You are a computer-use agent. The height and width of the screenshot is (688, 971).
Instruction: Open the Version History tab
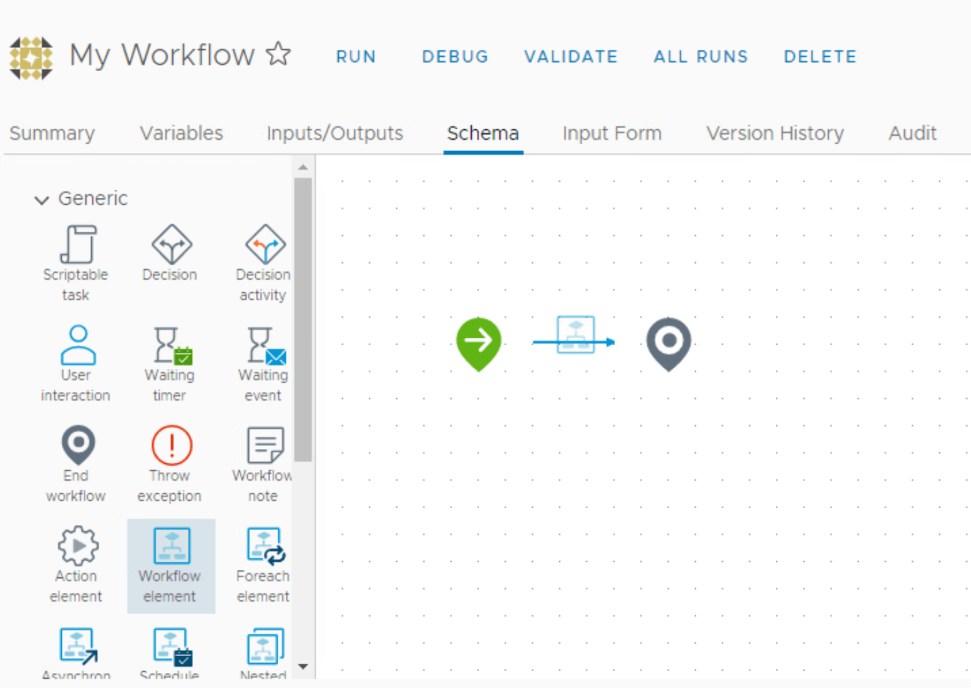[x=775, y=133]
